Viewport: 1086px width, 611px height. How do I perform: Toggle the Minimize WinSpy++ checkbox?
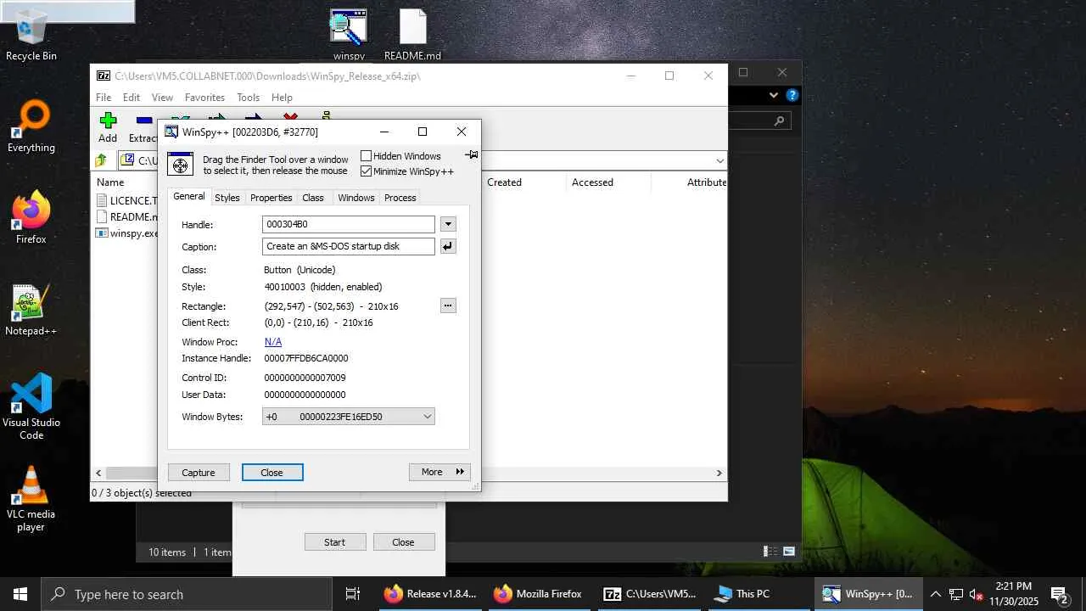coord(367,171)
